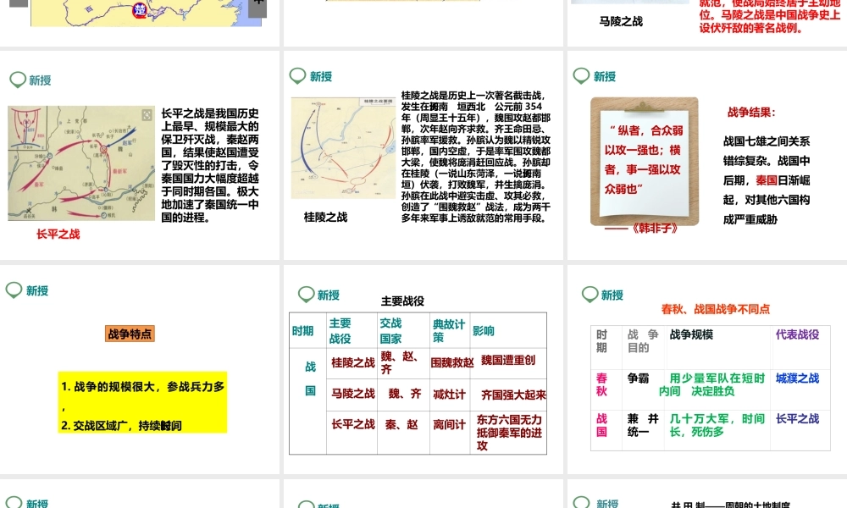847x508 pixels.
Task: Click the black 桂陵之战 caption under the map
Action: [x=325, y=217]
